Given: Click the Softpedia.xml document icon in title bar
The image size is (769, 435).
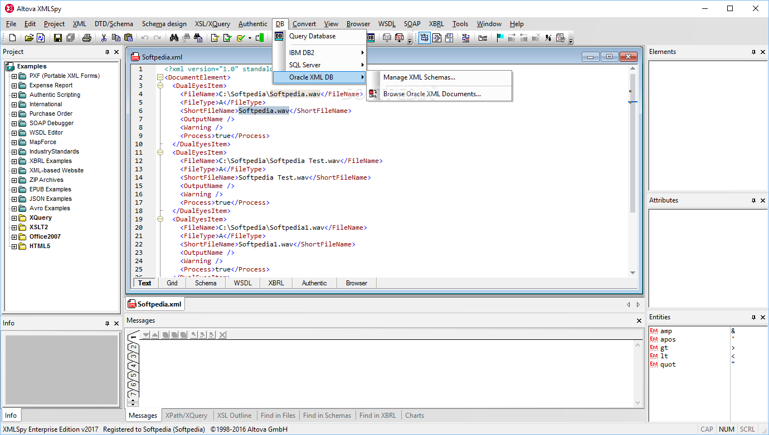Looking at the screenshot, I should [135, 57].
